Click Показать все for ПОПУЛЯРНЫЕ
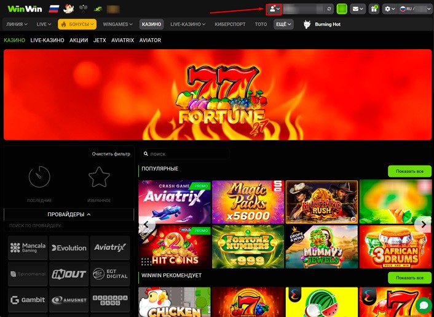The image size is (434, 317). [x=409, y=171]
